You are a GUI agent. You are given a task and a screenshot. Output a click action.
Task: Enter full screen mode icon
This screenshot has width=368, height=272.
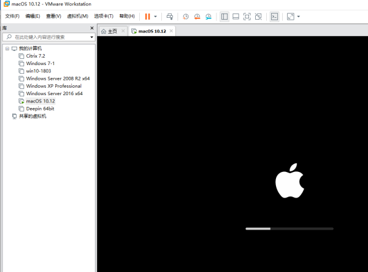click(x=247, y=17)
